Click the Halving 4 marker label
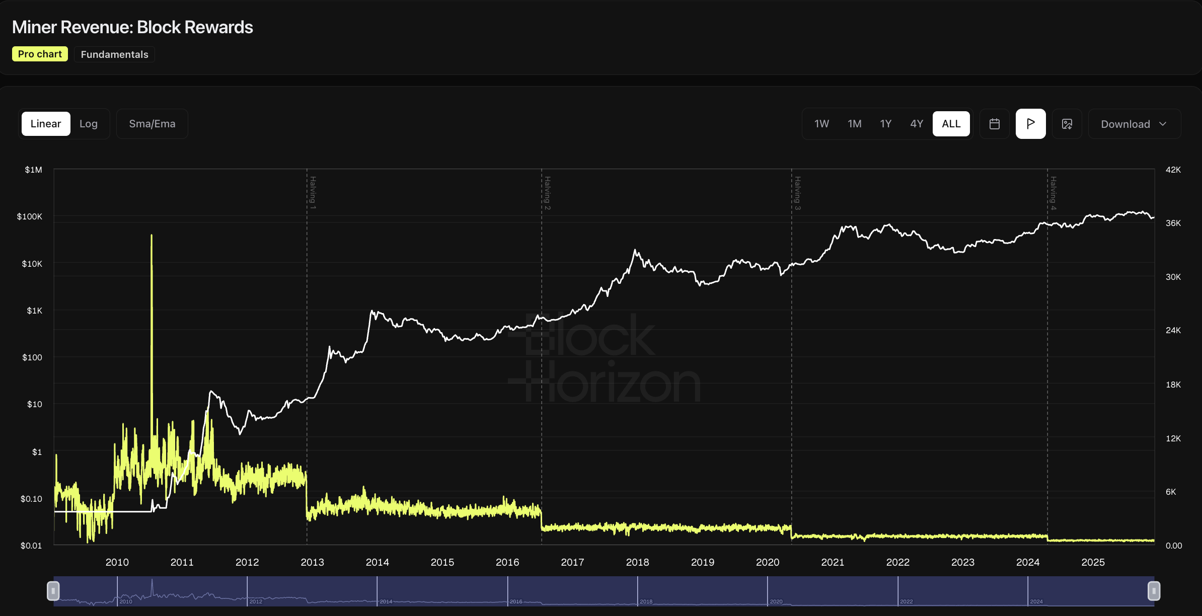 pos(1053,193)
